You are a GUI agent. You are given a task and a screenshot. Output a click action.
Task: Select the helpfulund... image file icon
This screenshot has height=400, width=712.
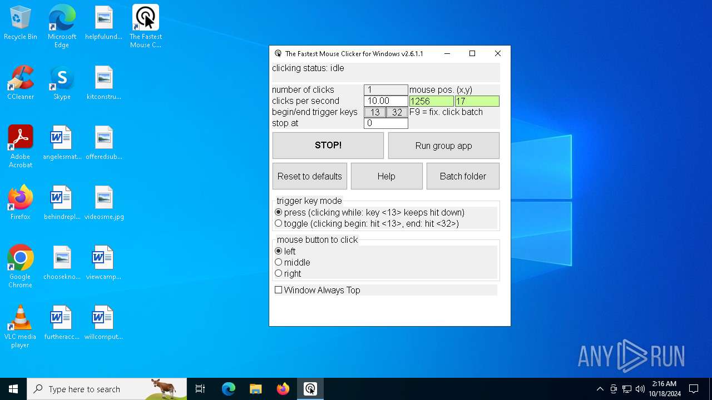[103, 23]
